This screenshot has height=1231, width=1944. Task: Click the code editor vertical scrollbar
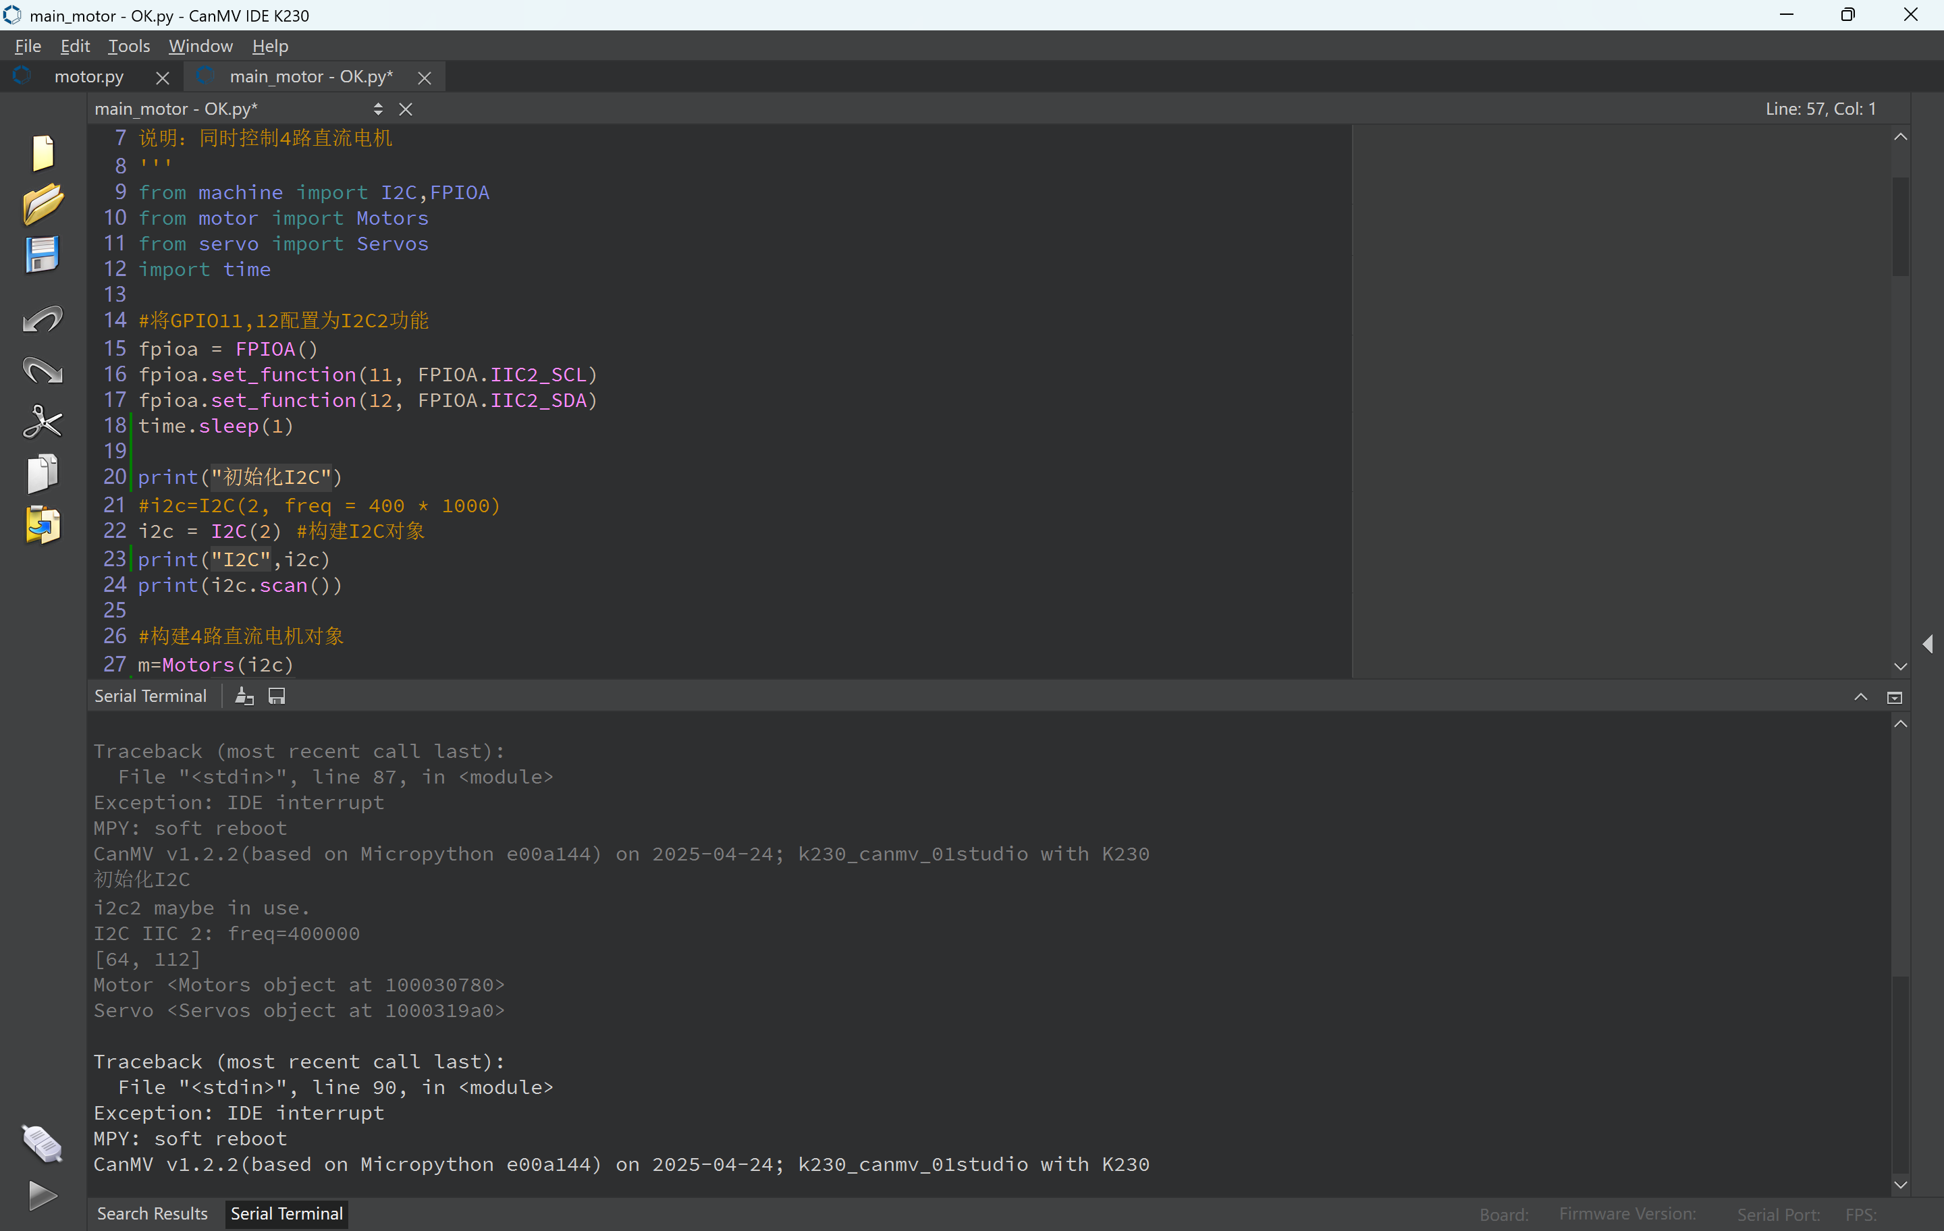click(1900, 226)
